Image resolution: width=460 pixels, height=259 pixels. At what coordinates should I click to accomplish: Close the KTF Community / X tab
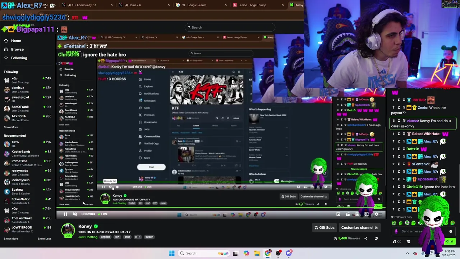(x=111, y=5)
